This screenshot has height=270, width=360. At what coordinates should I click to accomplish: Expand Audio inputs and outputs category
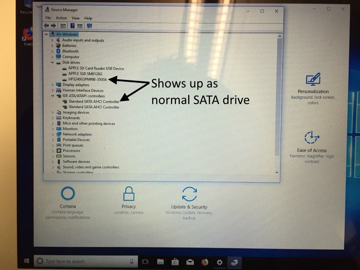[52, 40]
